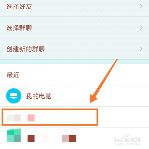Click the first dark red blurred name block

click(31, 139)
